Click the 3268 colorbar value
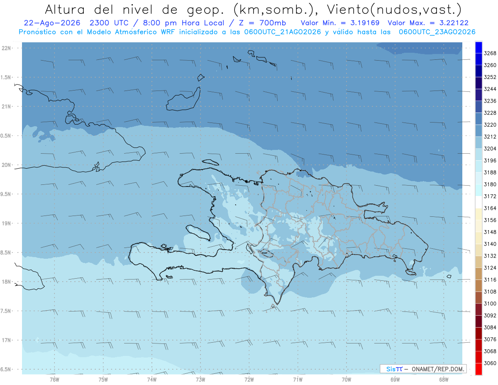Screen dimensions: 498x385 click(x=490, y=53)
